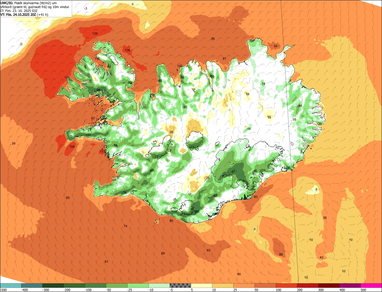This screenshot has width=382, height=292.
Task: Click the 54 value in the northeast
Action: (x=275, y=46)
